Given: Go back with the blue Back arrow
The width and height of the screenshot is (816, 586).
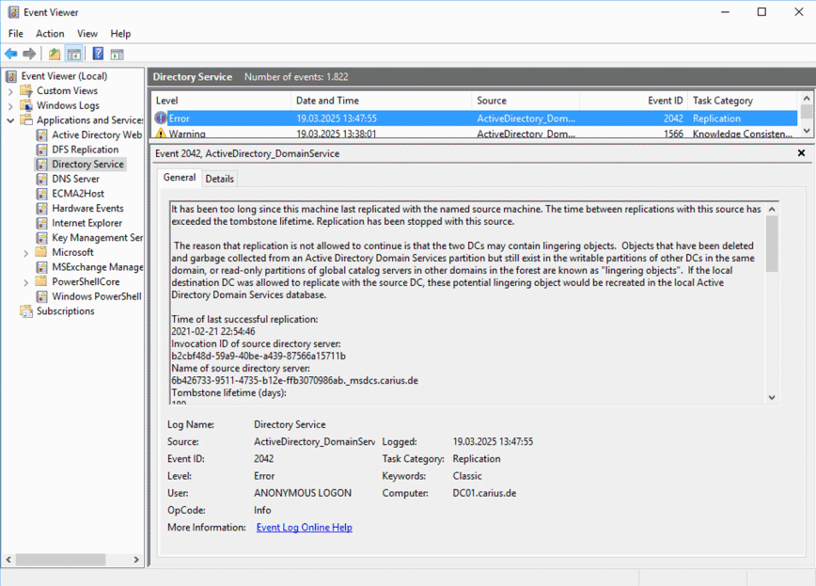Looking at the screenshot, I should (11, 54).
